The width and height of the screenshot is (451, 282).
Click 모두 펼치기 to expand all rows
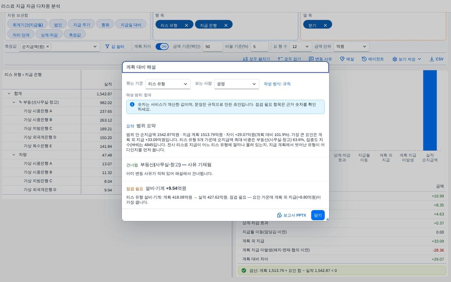(x=256, y=59)
